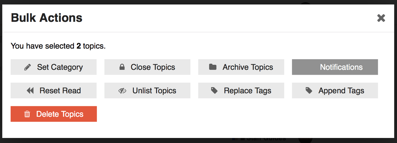Click the padlock icon for Close Topics
397x143 pixels.
pos(122,67)
